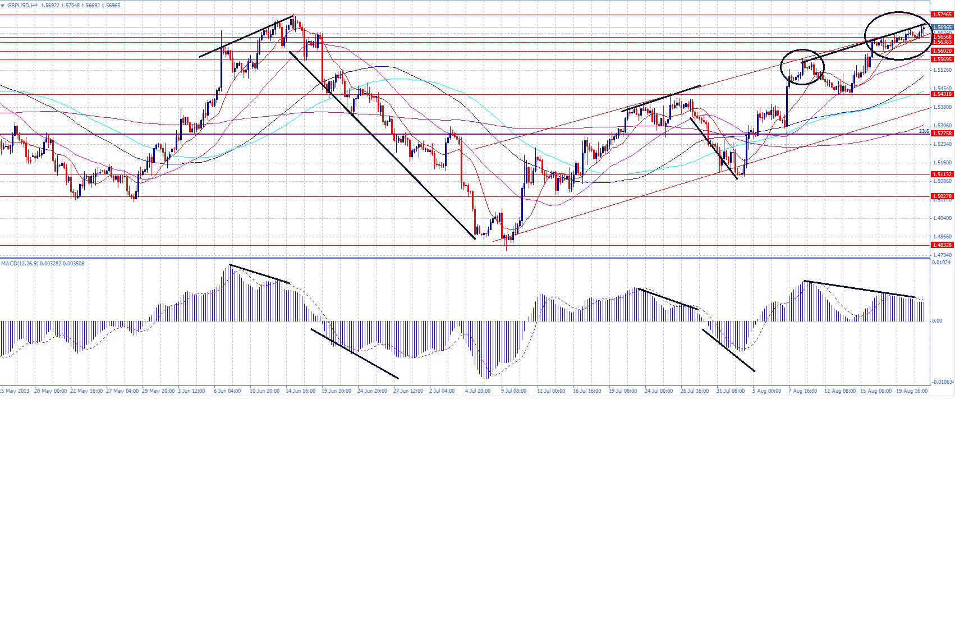Viewport: 955px width, 634px height.
Task: Click the 2 Jul 04:00 time label
Action: (442, 391)
